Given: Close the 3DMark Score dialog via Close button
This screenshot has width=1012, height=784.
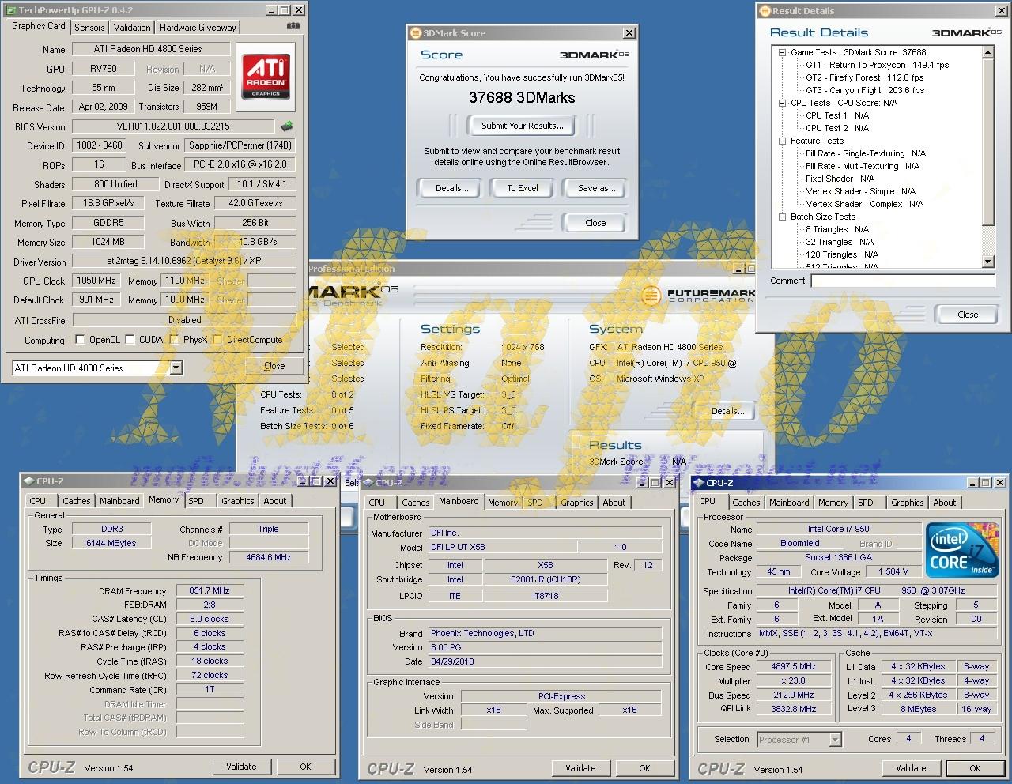Looking at the screenshot, I should [x=595, y=223].
